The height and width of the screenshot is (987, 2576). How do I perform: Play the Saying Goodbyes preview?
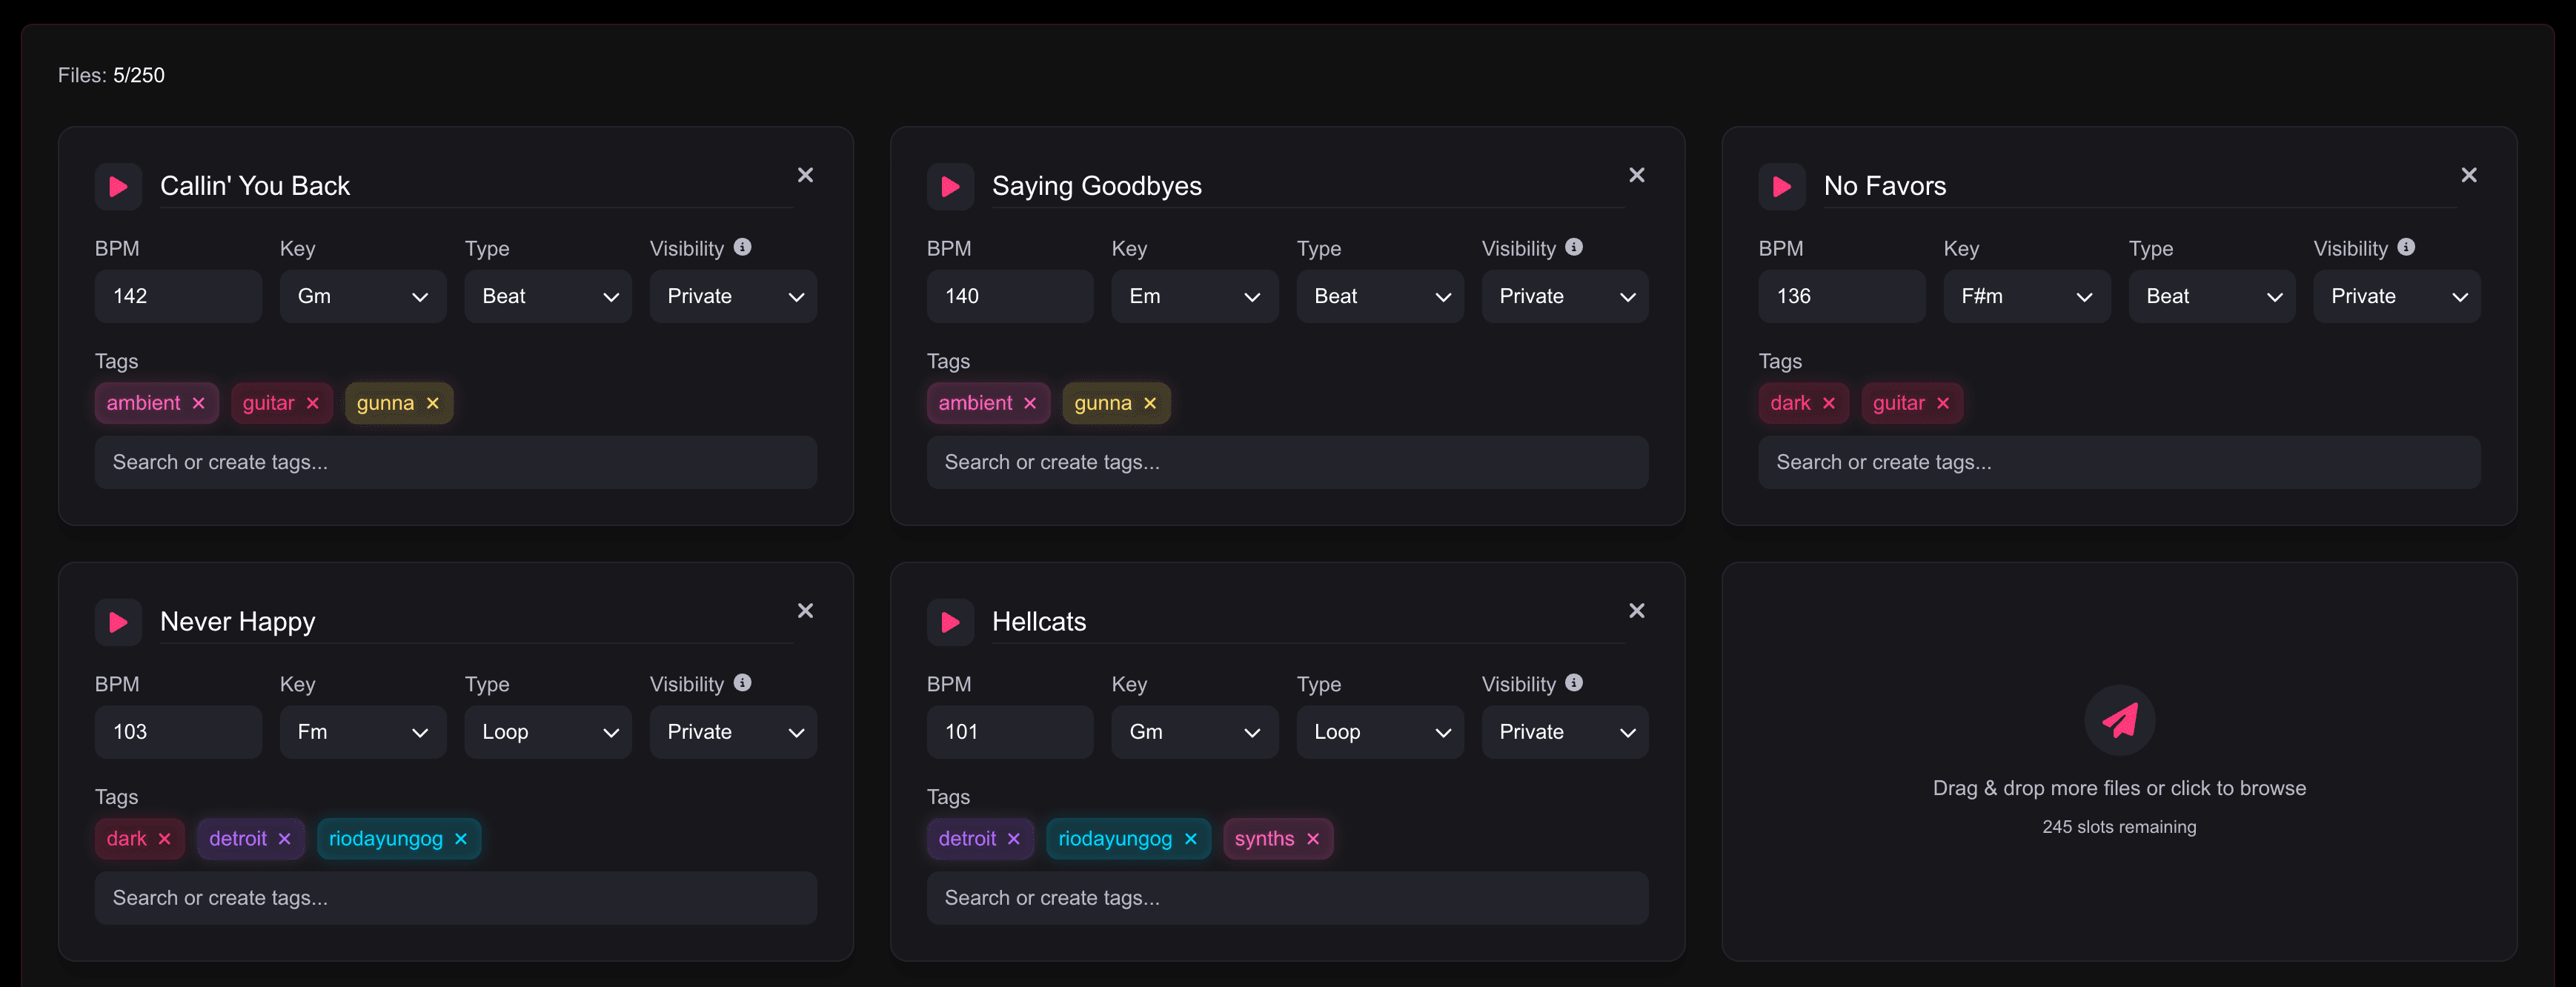(x=949, y=187)
